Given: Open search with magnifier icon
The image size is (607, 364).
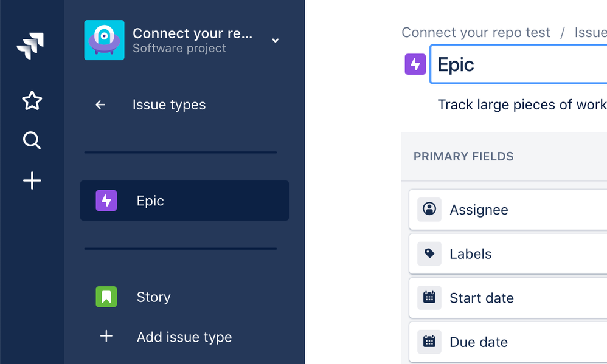Looking at the screenshot, I should [32, 141].
